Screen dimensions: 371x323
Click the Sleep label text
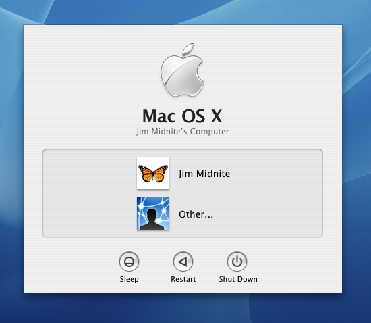click(x=130, y=279)
